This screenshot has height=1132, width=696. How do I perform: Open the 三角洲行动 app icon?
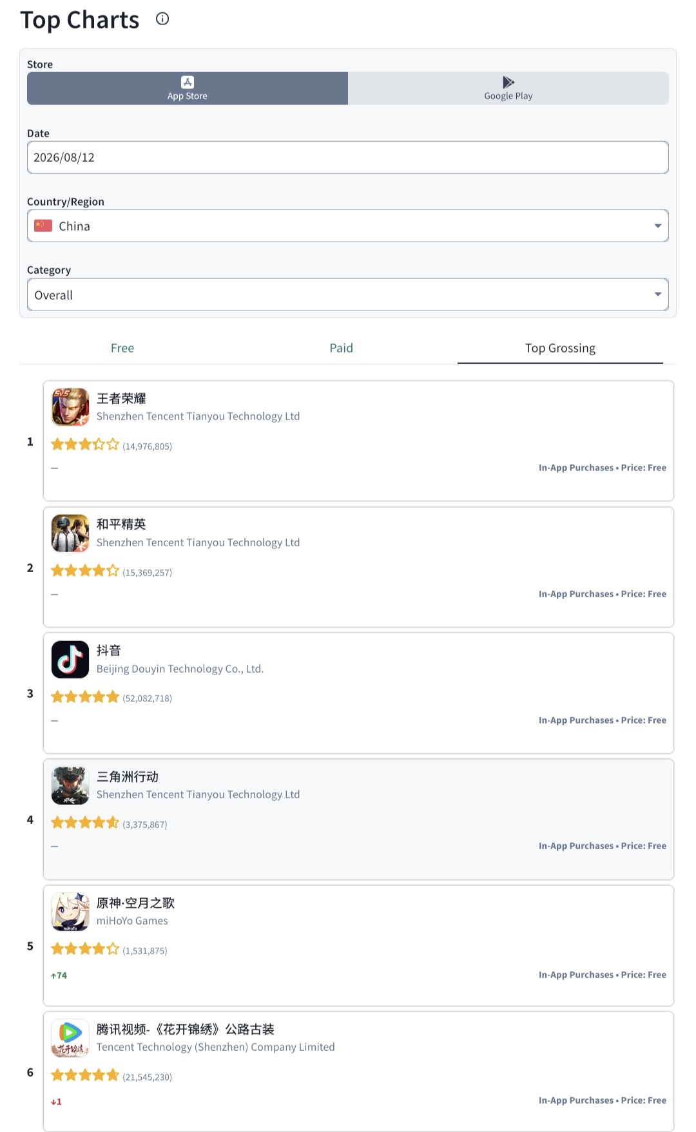[70, 785]
